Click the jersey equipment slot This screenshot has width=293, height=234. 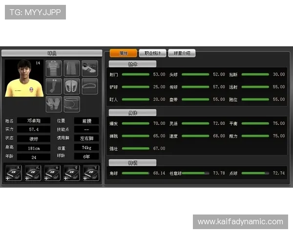tap(54, 68)
